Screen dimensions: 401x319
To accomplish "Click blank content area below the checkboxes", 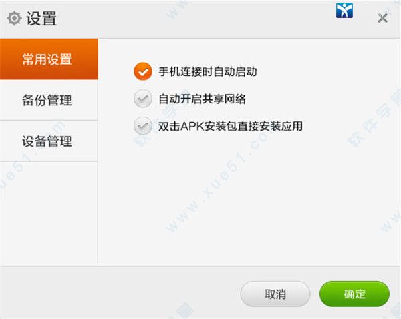I will click(x=249, y=202).
